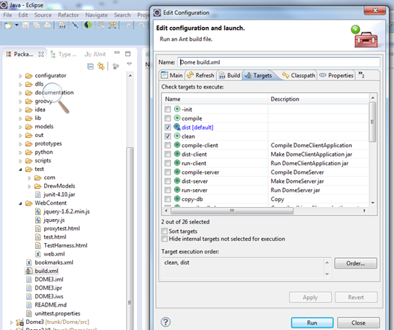Minimize the Package Explorer view
Image resolution: width=394 pixels, height=330 pixels.
tap(117, 52)
